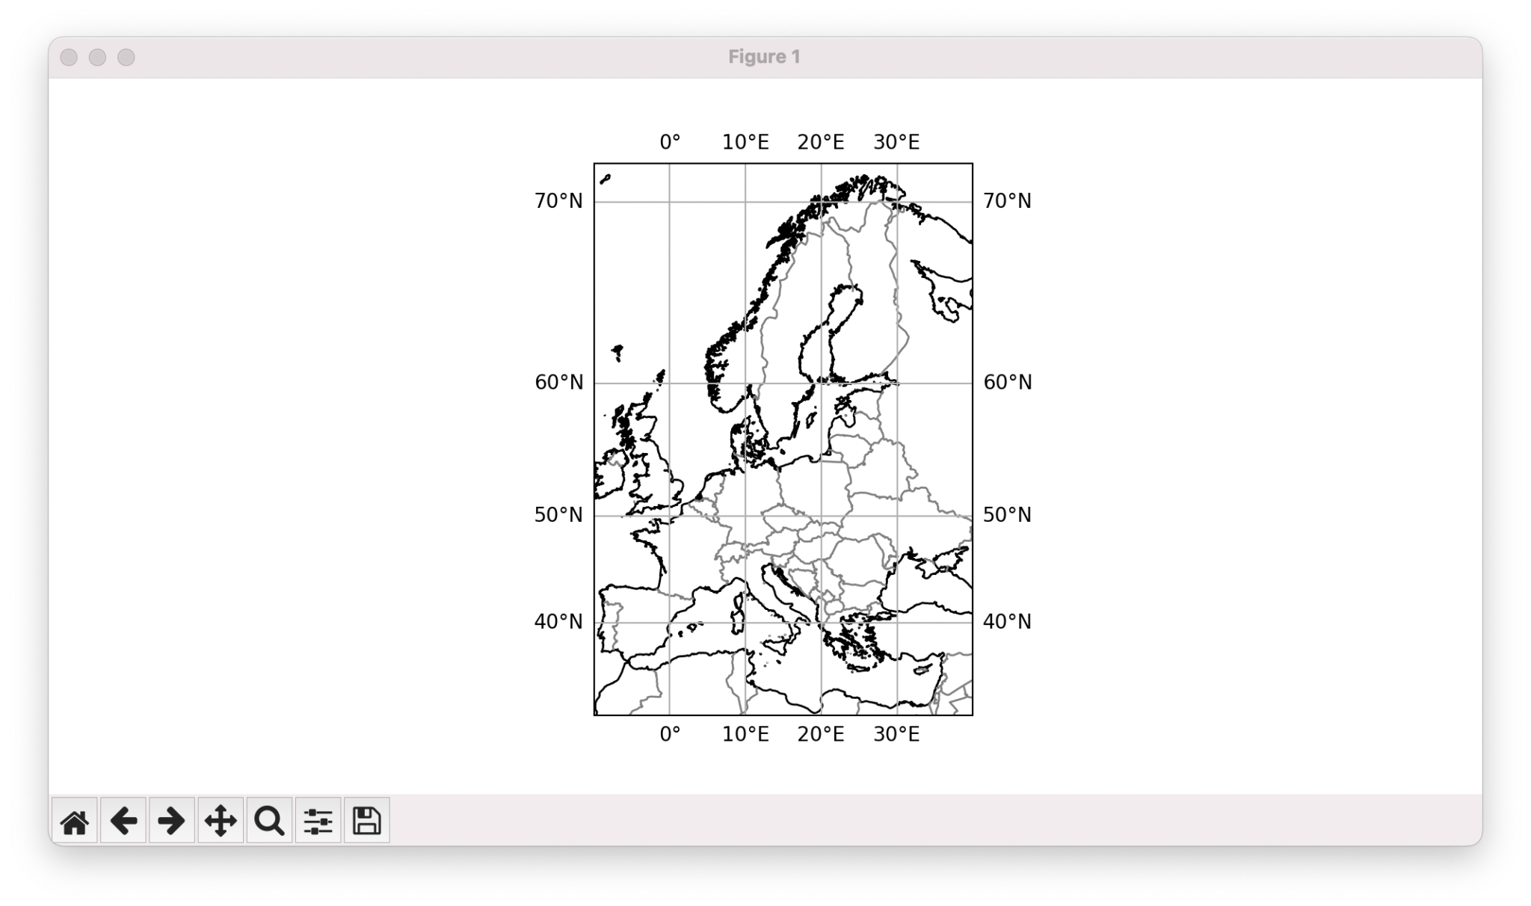
Task: Toggle pan mode off via the cross-arrows icon
Action: click(x=221, y=821)
